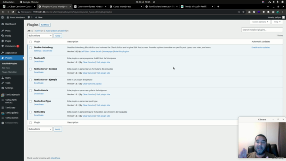This screenshot has width=286, height=161.
Task: Select all plugins with header checkbox
Action: pos(30,42)
